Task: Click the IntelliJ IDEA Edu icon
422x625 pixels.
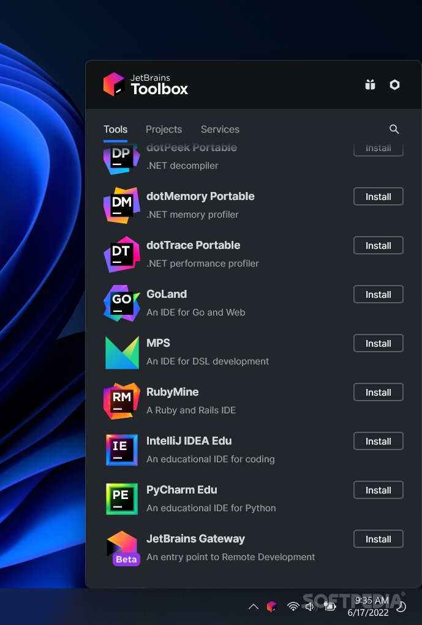Action: click(x=122, y=450)
